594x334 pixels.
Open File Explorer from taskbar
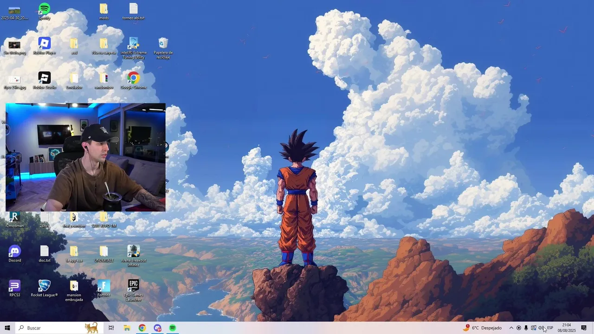[127, 328]
